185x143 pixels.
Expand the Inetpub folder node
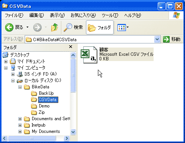pyautogui.click(x=20, y=125)
